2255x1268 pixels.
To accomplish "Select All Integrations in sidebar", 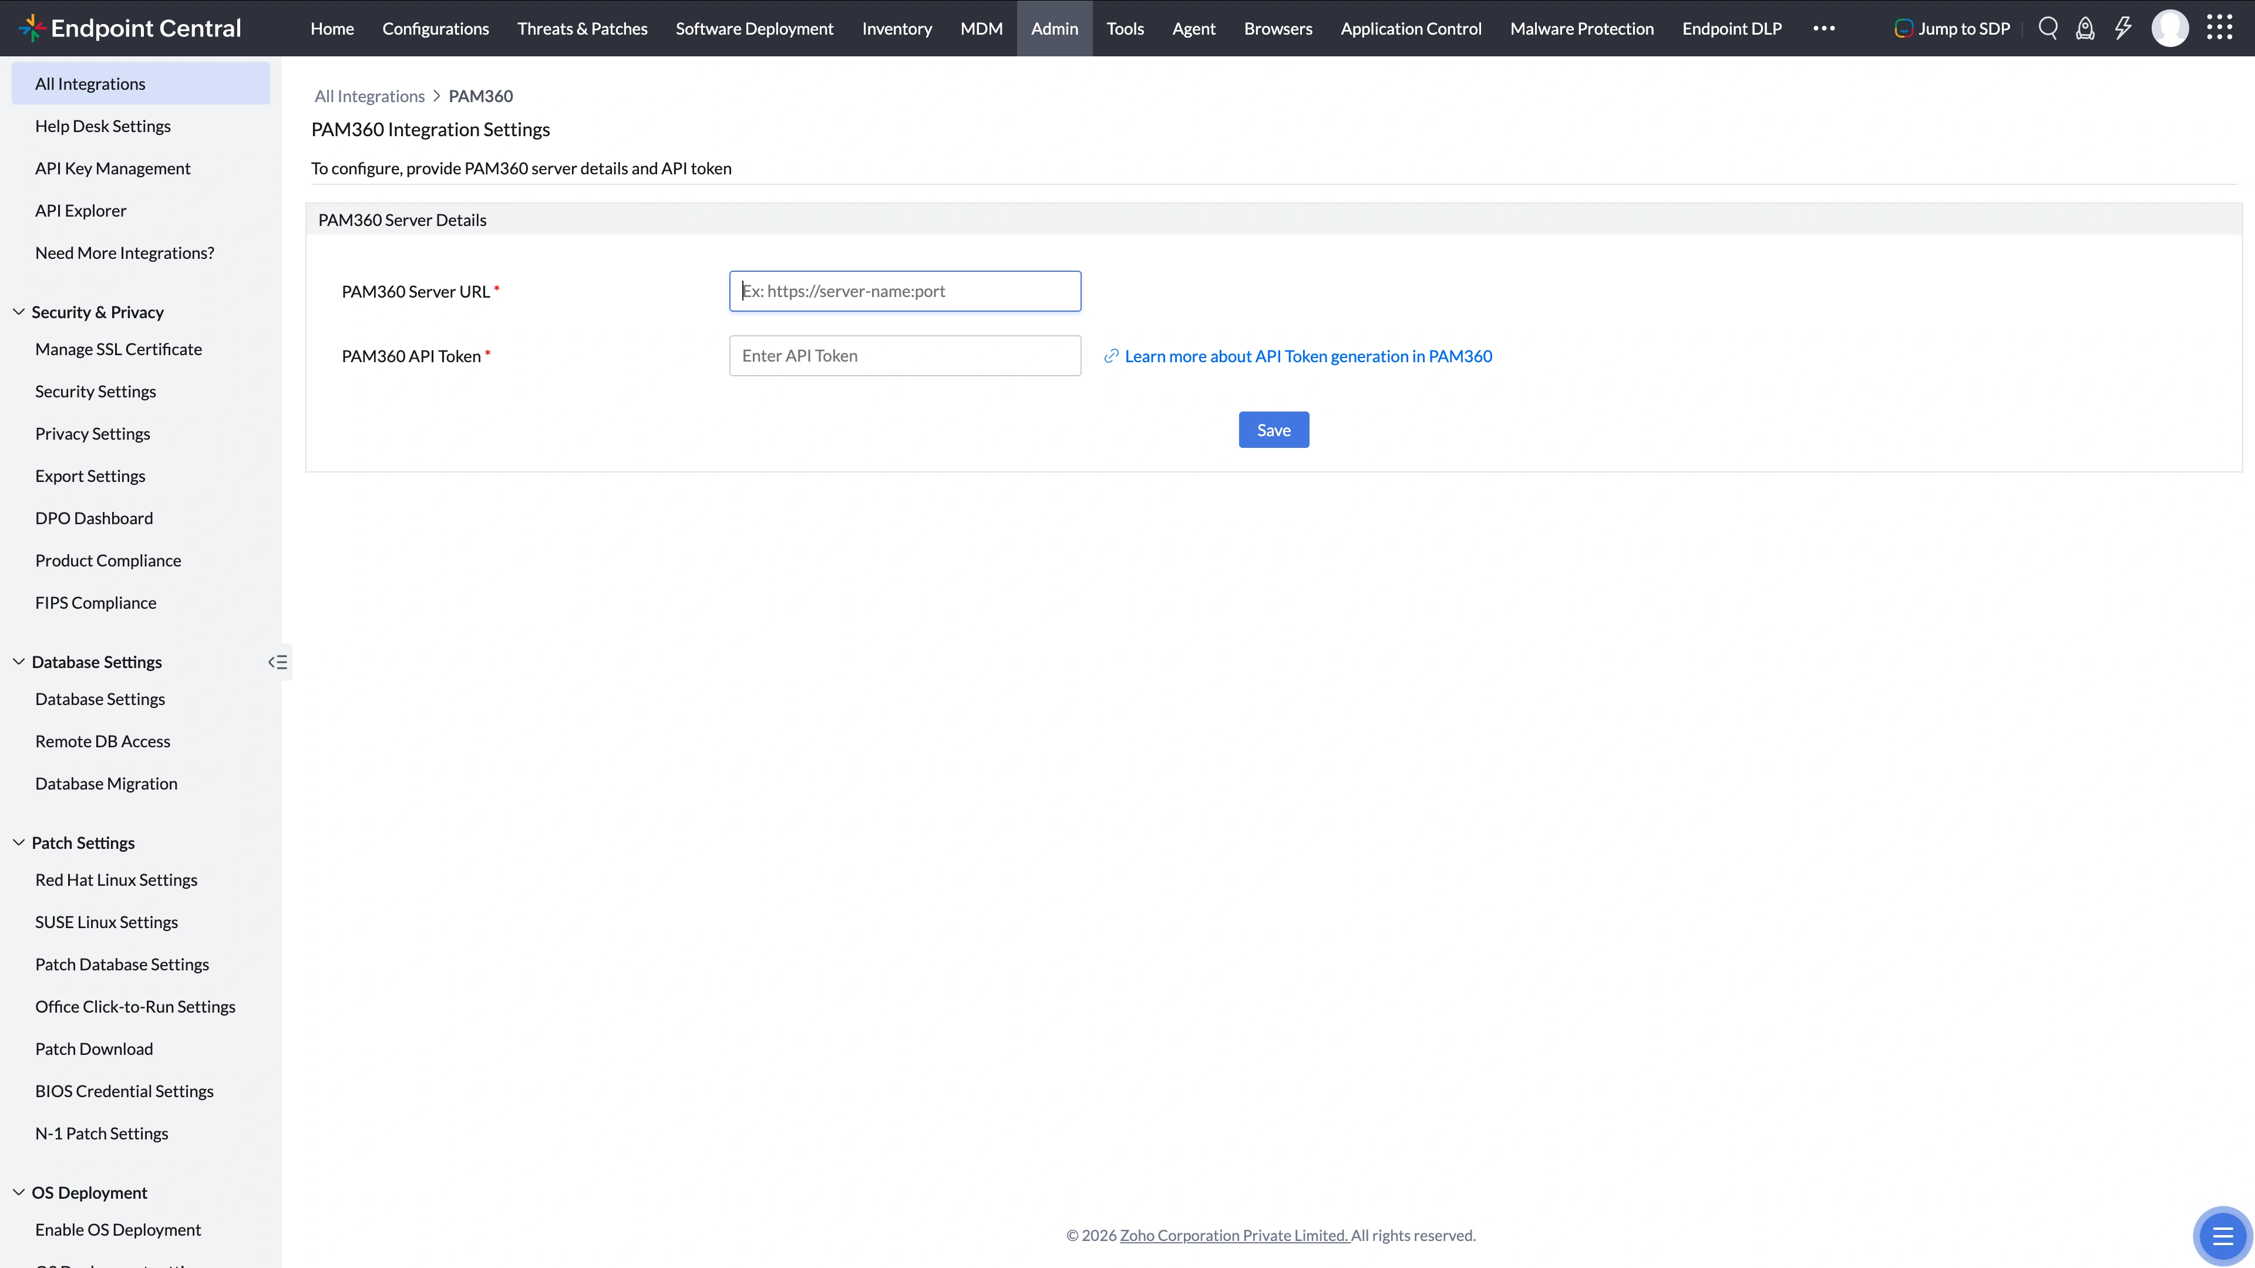I will [x=141, y=83].
